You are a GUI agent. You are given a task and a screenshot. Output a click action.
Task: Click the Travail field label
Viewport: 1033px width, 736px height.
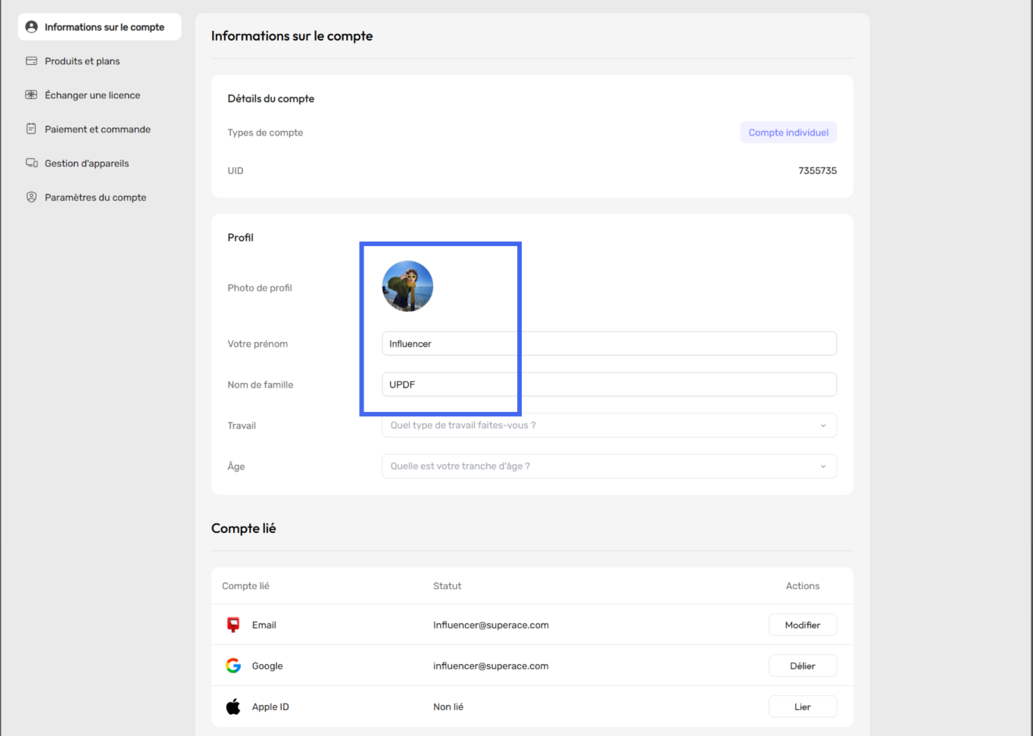point(242,425)
